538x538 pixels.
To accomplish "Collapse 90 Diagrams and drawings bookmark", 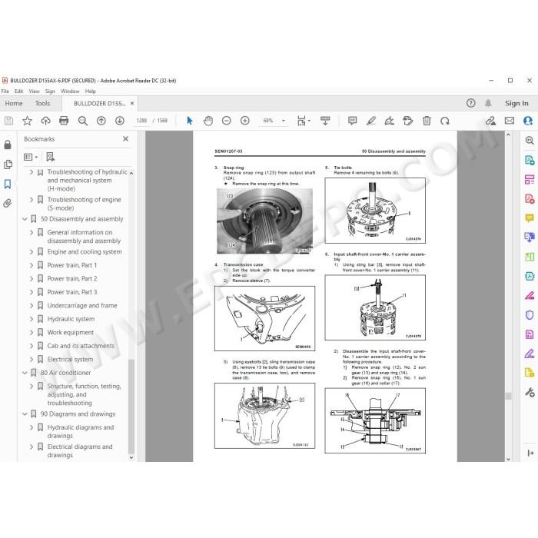I will (x=25, y=414).
